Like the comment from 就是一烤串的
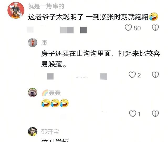Image resolution: width=168 pixels, height=142 pixels. click(x=128, y=28)
